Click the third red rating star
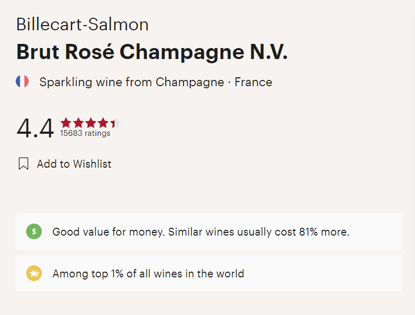The height and width of the screenshot is (315, 415). 90,123
